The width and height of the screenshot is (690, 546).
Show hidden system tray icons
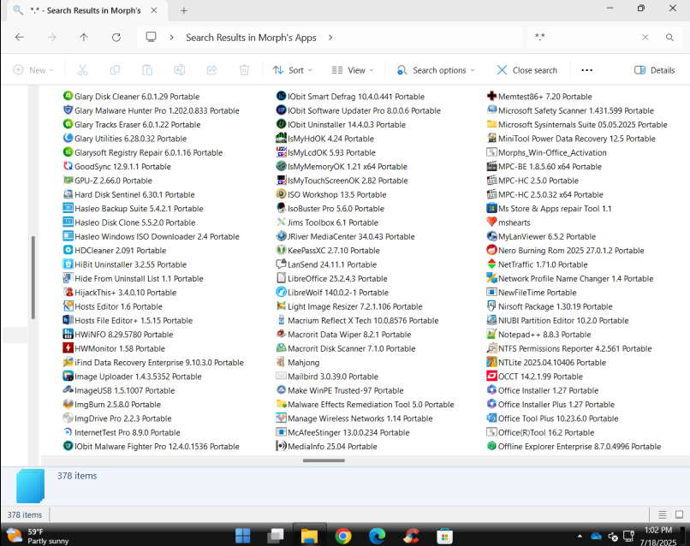click(x=580, y=536)
